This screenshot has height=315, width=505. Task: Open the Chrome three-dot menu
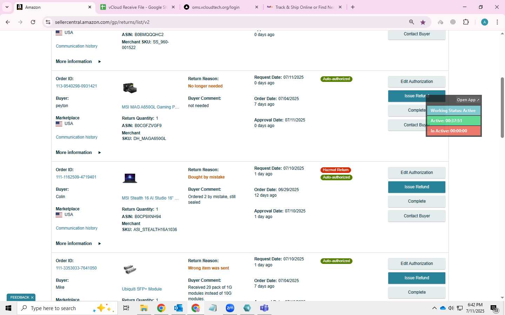(x=497, y=22)
